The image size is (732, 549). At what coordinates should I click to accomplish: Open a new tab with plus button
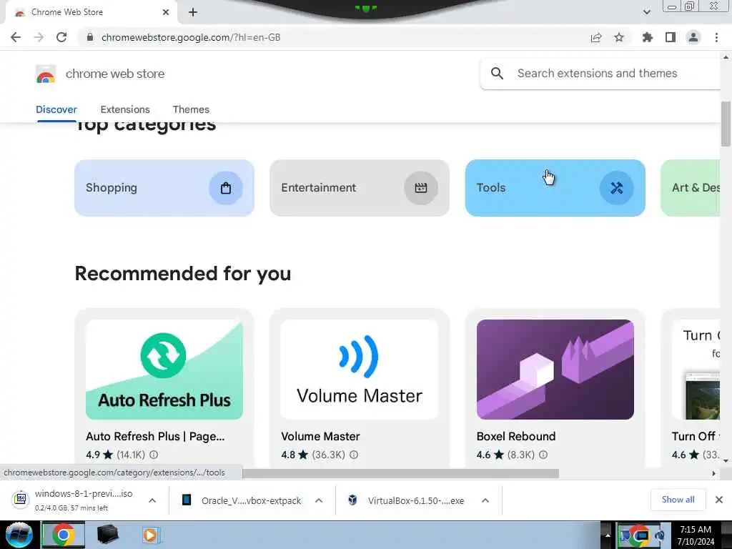193,12
